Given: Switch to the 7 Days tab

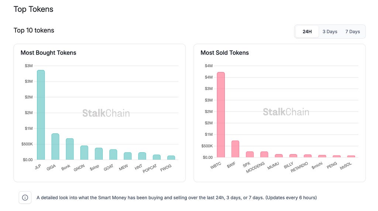Looking at the screenshot, I should (x=353, y=32).
